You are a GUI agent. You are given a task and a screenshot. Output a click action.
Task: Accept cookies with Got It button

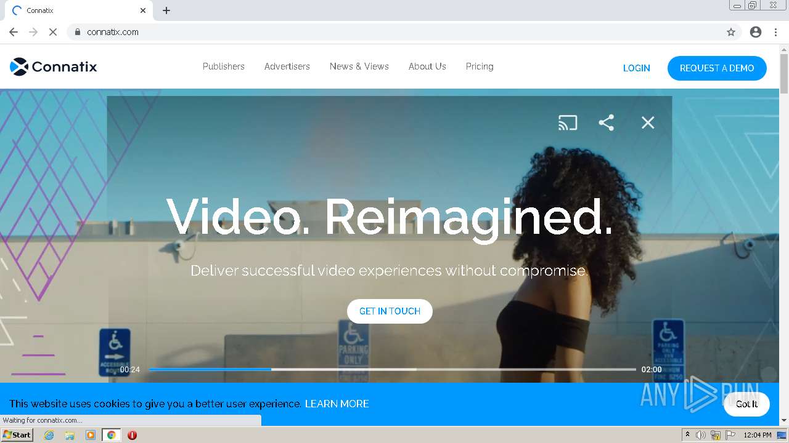click(746, 404)
